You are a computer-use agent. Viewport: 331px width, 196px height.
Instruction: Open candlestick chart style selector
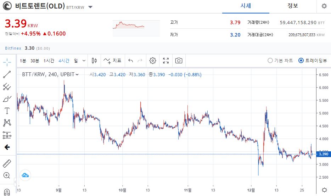(94, 61)
